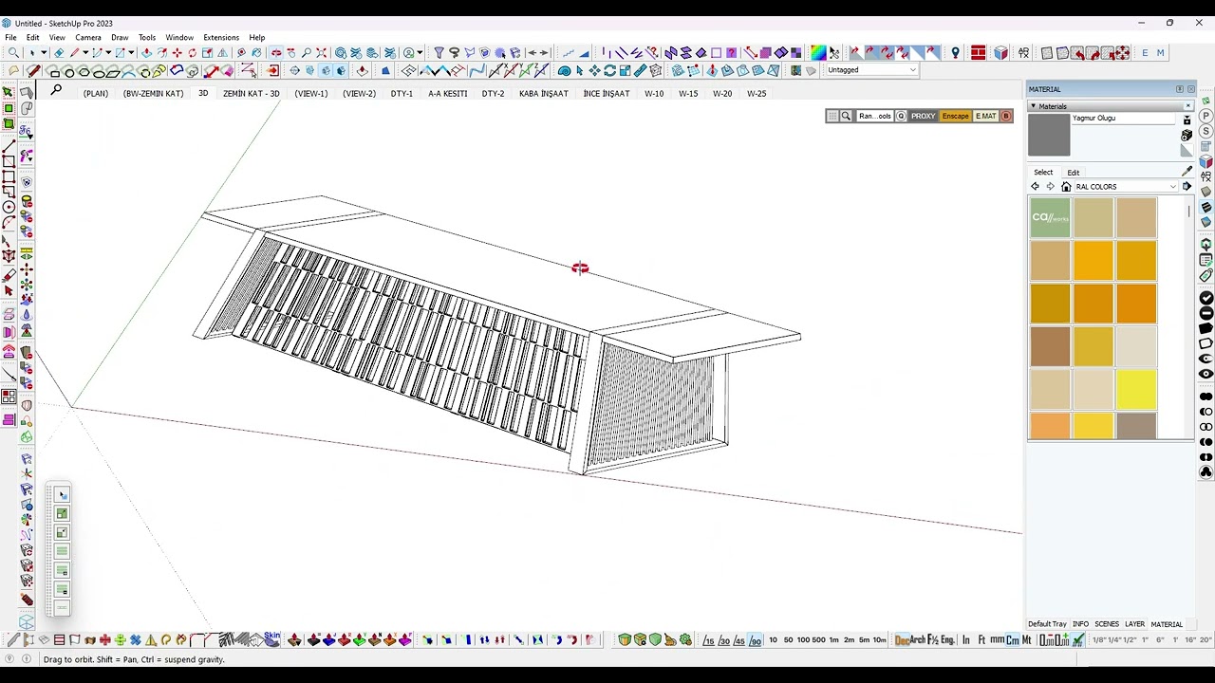Screen dimensions: 1215x683
Task: Open the materials Details arrow menu
Action: click(x=1187, y=187)
